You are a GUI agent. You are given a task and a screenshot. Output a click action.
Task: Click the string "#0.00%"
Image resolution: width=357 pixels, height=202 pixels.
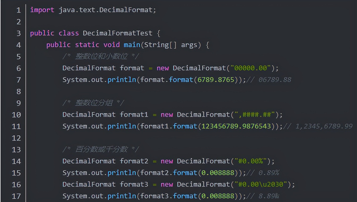250,161
